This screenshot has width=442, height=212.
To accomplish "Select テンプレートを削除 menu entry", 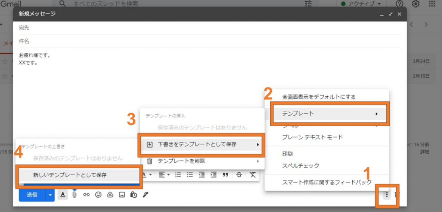I will click(x=202, y=161).
